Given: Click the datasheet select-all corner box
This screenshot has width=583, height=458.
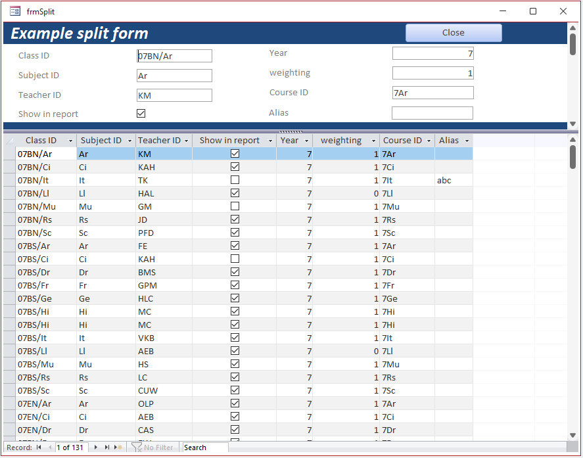Looking at the screenshot, I should tap(9, 141).
